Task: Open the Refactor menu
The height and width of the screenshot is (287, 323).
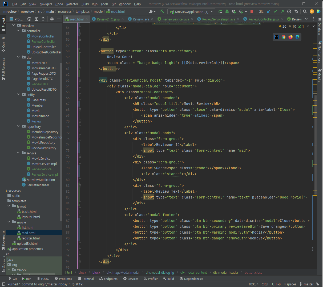Action: (72, 4)
